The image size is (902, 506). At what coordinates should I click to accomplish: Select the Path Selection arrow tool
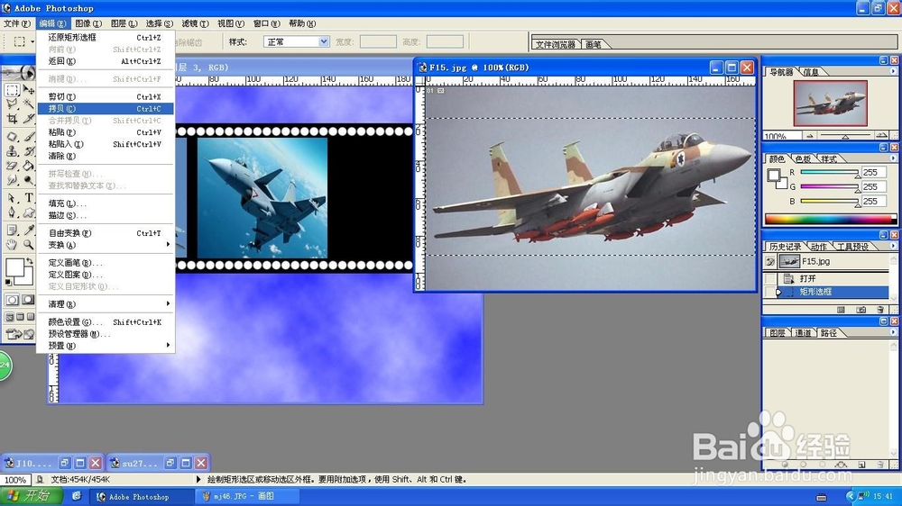[x=12, y=197]
